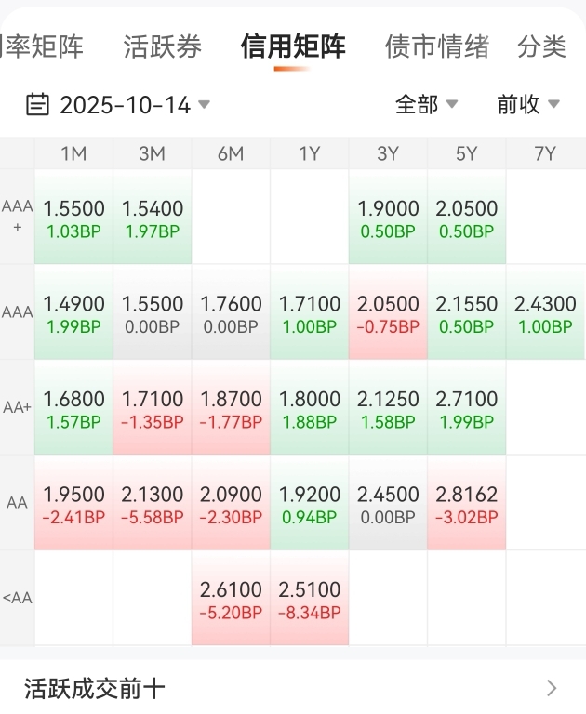586x714 pixels.
Task: Open the 分类 tab
Action: pos(541,46)
